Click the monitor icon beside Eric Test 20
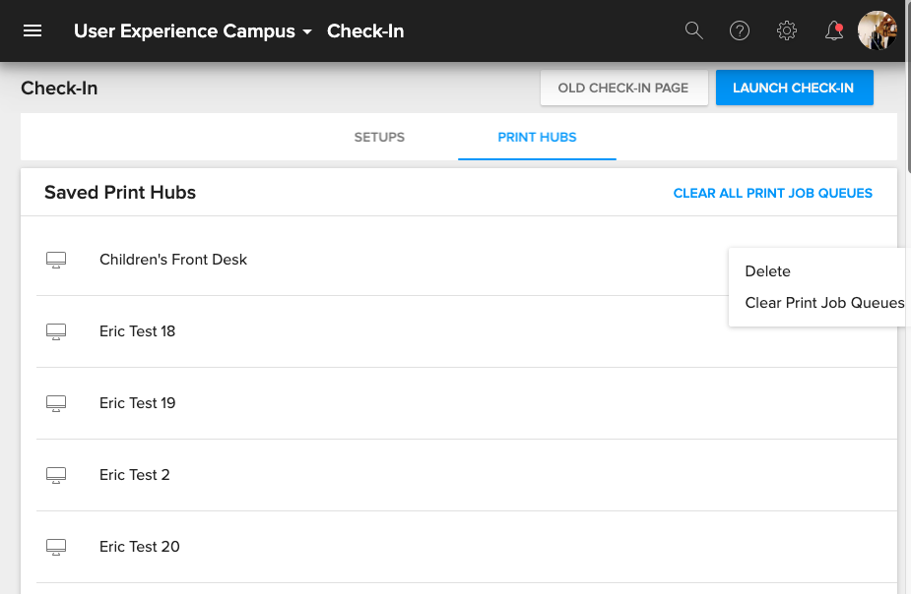911x594 pixels. 56,548
